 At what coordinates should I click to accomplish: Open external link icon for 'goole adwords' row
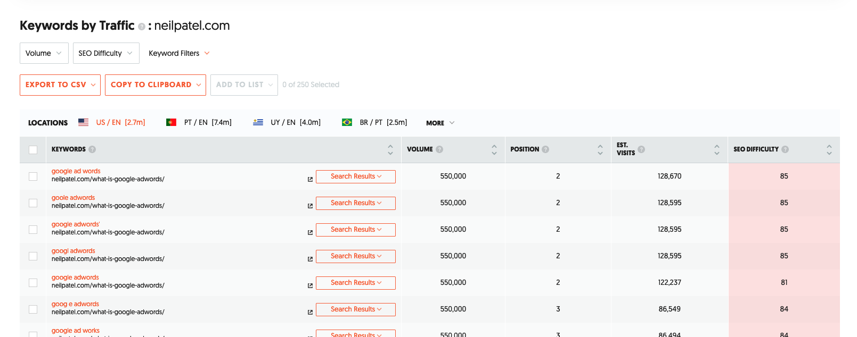tap(310, 206)
